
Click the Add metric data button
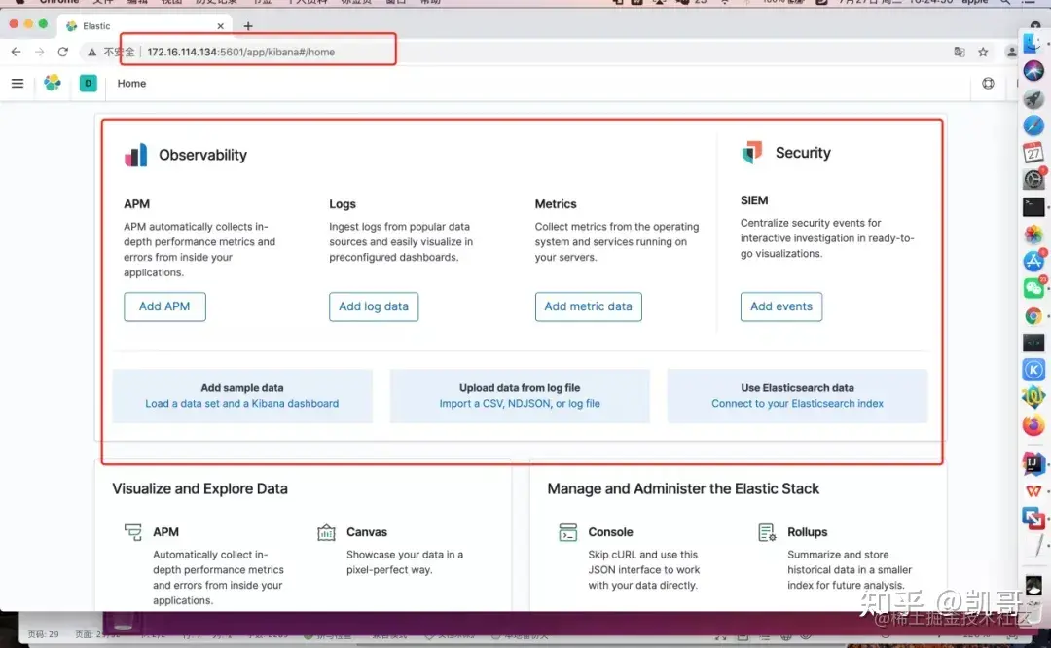(x=588, y=306)
